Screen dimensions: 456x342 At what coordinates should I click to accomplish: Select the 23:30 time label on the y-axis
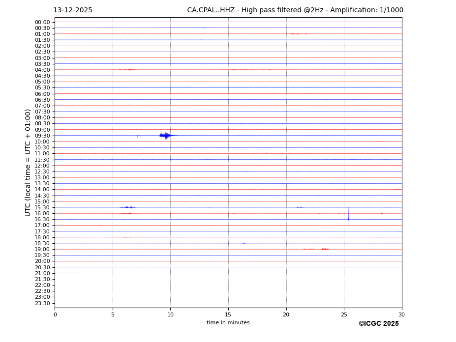pyautogui.click(x=42, y=303)
